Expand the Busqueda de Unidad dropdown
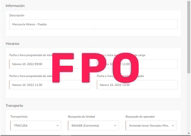The image size is (191, 136). (93, 125)
